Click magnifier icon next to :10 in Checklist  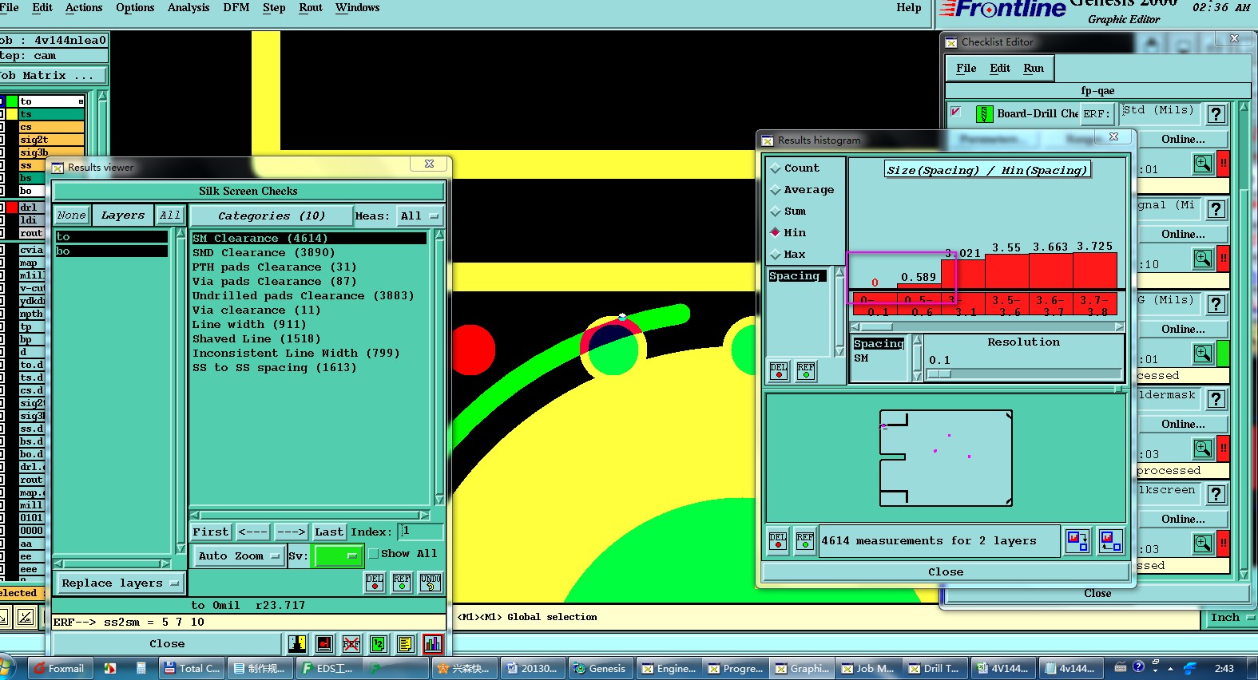point(1203,259)
